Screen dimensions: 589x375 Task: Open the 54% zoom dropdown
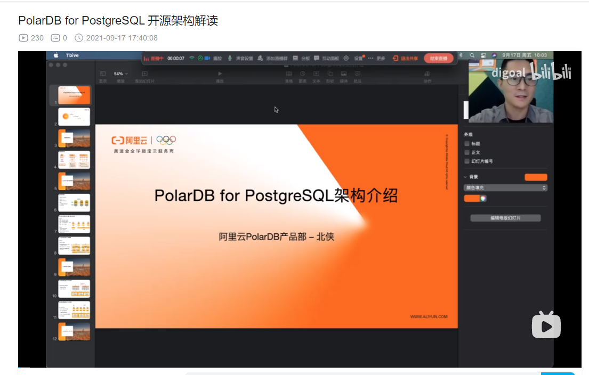coord(120,74)
